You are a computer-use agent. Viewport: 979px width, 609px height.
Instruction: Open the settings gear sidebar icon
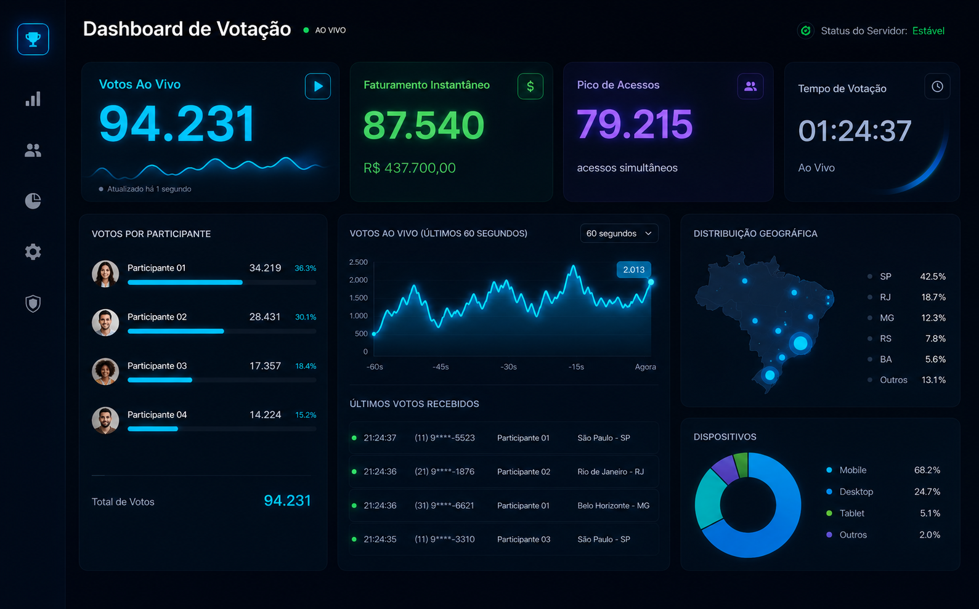(33, 252)
